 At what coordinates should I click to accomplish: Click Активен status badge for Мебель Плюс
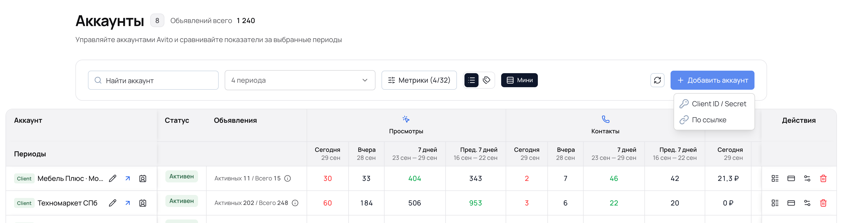[181, 177]
